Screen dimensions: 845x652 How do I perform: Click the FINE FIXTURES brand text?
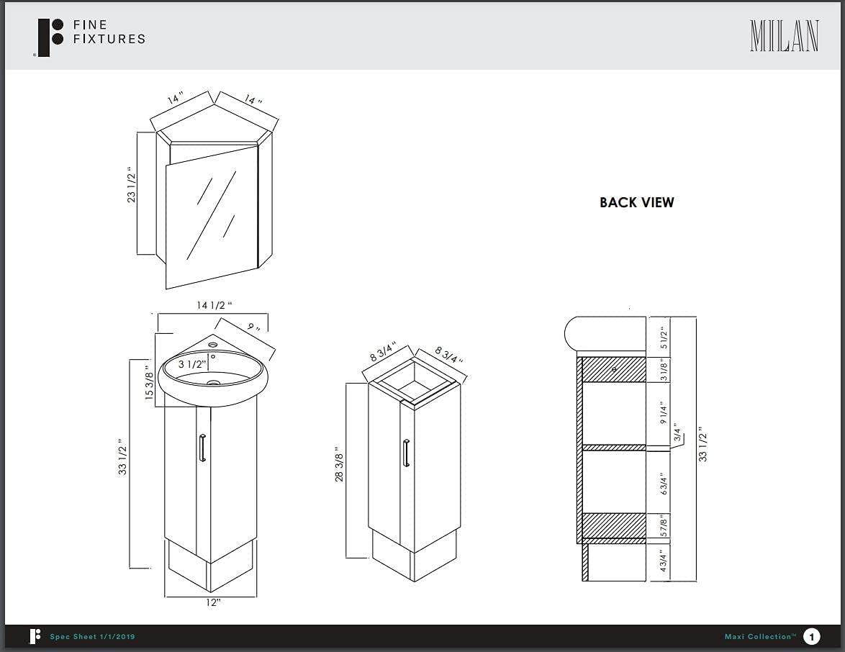[x=109, y=32]
